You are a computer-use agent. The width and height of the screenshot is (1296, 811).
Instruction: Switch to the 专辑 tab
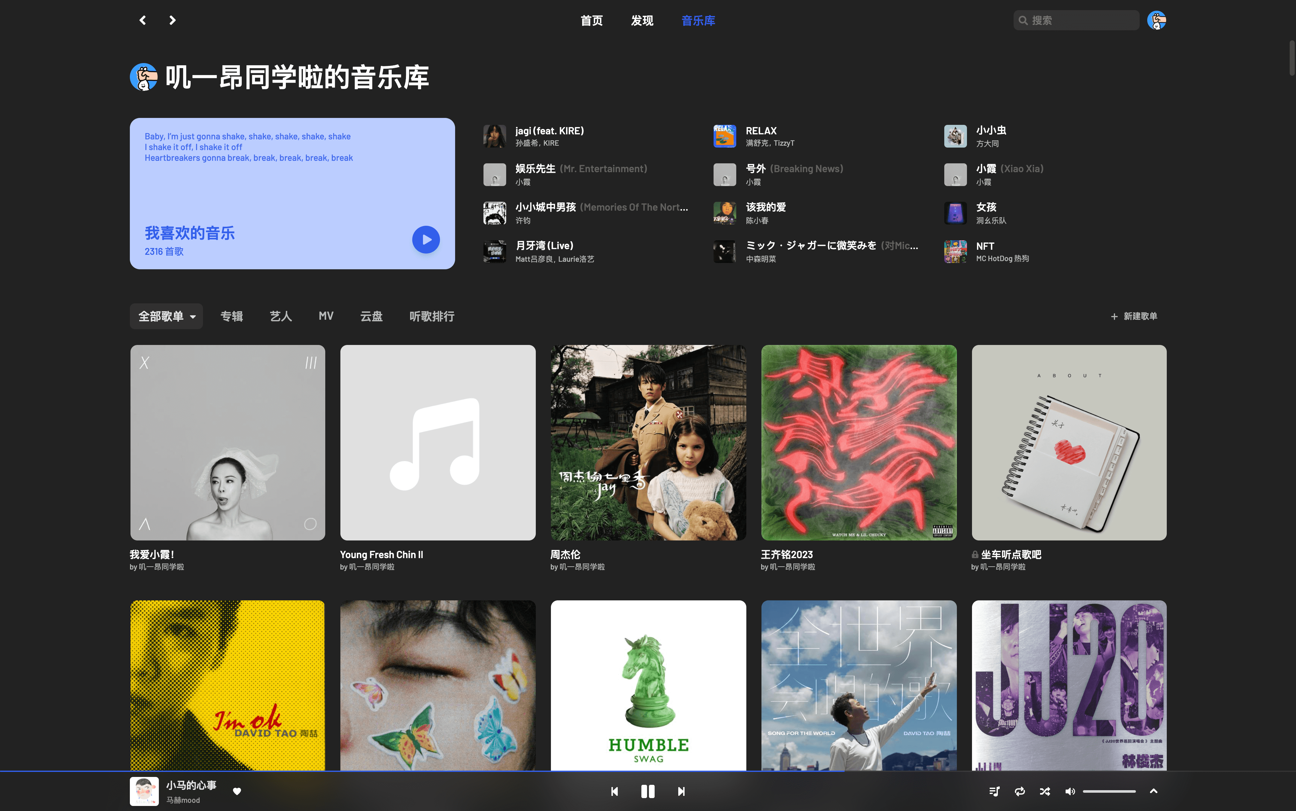232,317
